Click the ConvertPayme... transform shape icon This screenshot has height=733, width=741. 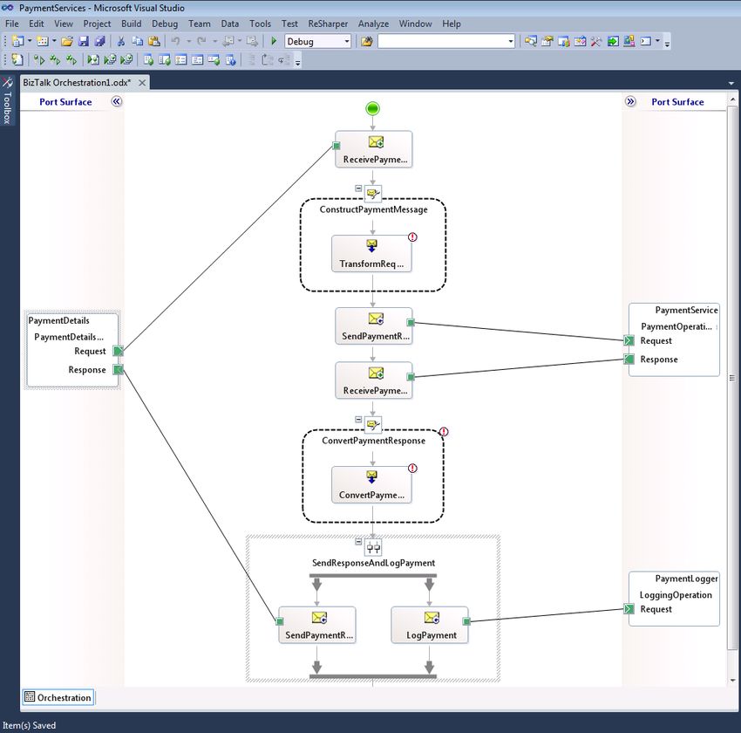372,476
